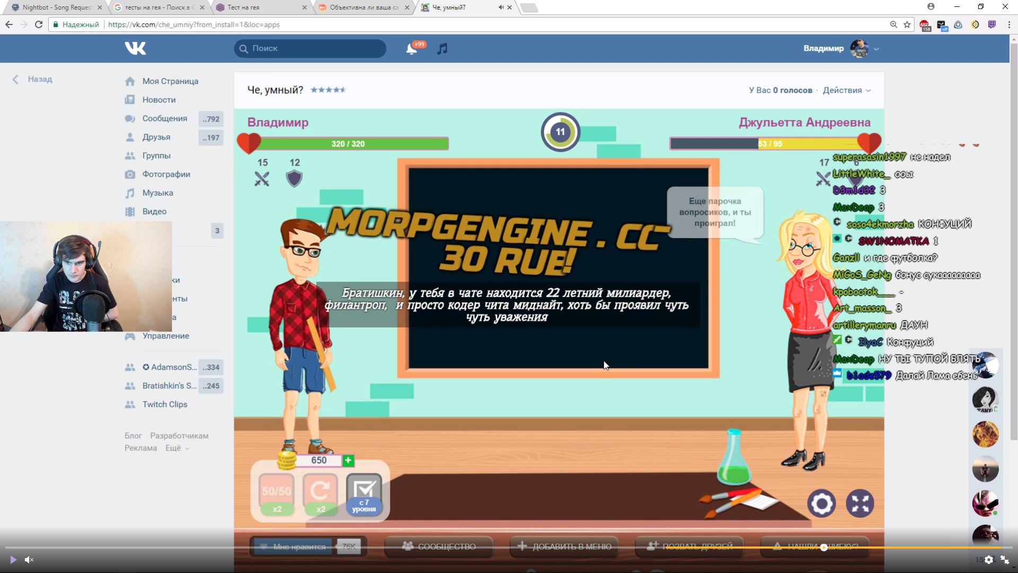
Task: Bookmark this page with the star
Action: pos(907,24)
